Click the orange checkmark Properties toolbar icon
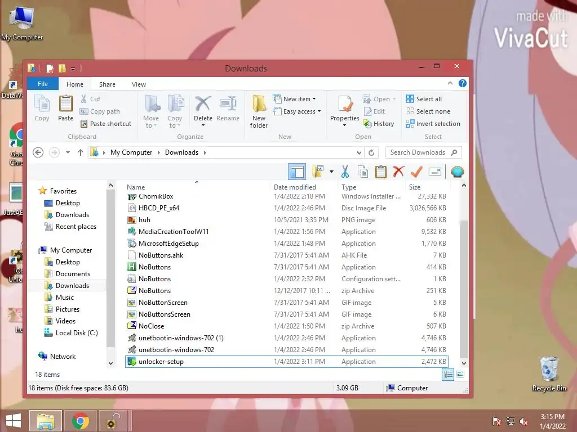Screen dimensions: 577x432 416,171
